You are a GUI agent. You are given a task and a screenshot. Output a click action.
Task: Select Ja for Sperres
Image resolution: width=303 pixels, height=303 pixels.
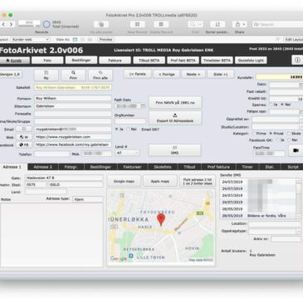(x=271, y=105)
